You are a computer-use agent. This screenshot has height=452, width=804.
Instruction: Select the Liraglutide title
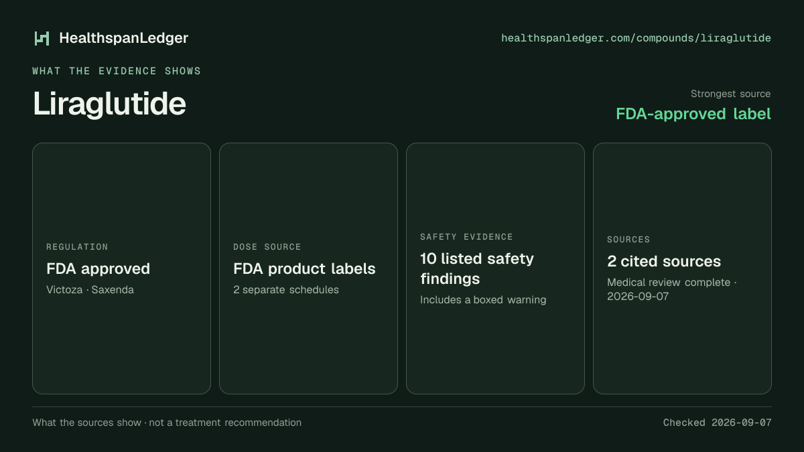109,104
